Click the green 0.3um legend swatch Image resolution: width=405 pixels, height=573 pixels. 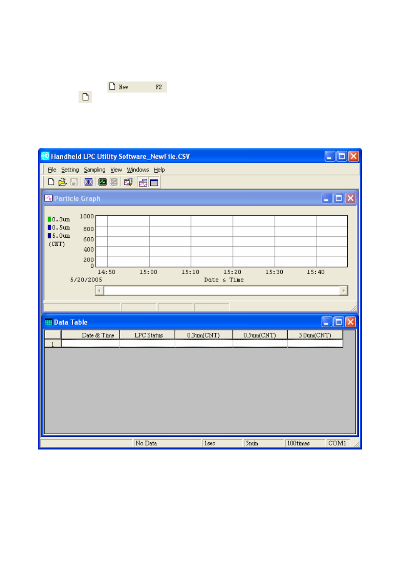tap(49, 219)
